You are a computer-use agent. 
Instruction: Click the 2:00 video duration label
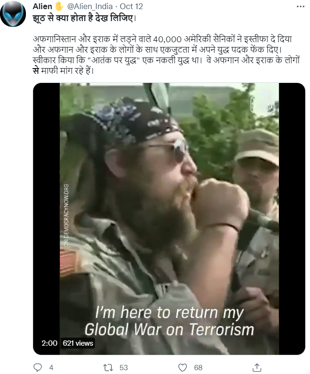(x=49, y=343)
